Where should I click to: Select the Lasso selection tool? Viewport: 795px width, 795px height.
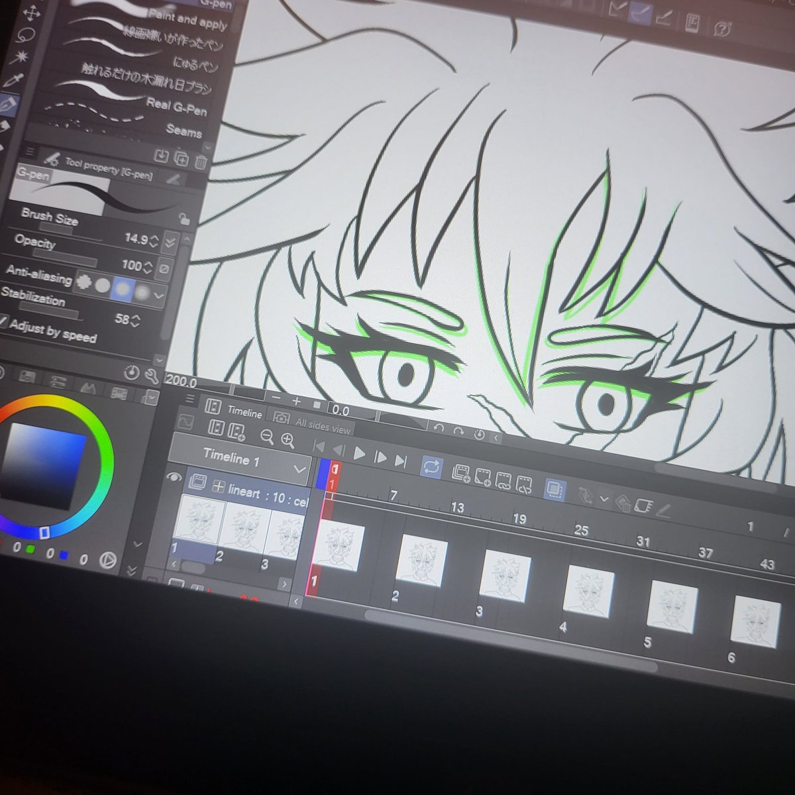pos(26,34)
